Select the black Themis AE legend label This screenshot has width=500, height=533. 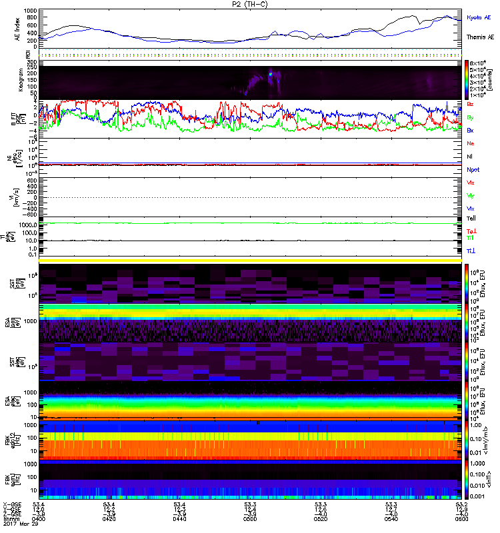480,37
